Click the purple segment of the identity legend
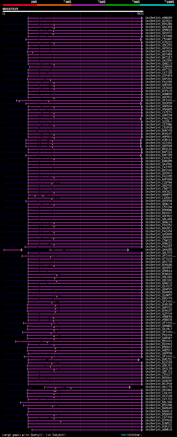 click(x=88, y=5)
